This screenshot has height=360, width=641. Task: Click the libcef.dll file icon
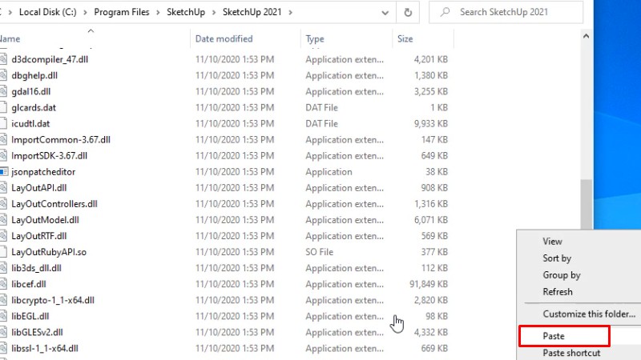tap(4, 284)
